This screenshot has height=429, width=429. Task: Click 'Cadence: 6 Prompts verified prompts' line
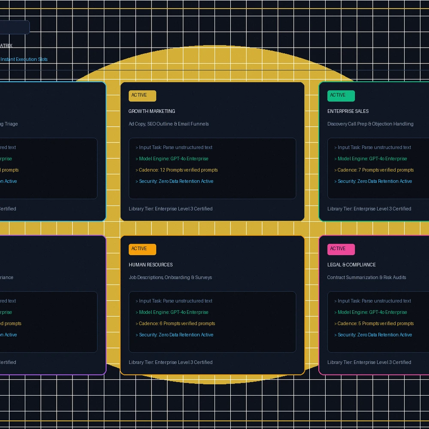coord(175,323)
